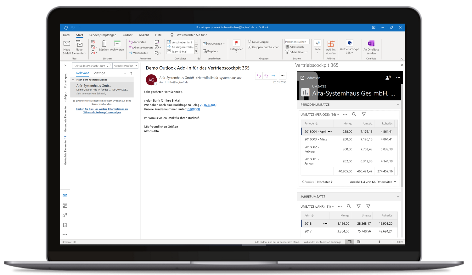The width and height of the screenshot is (472, 275).
Task: Create a new message with Neue E-Mail
Action: click(67, 48)
